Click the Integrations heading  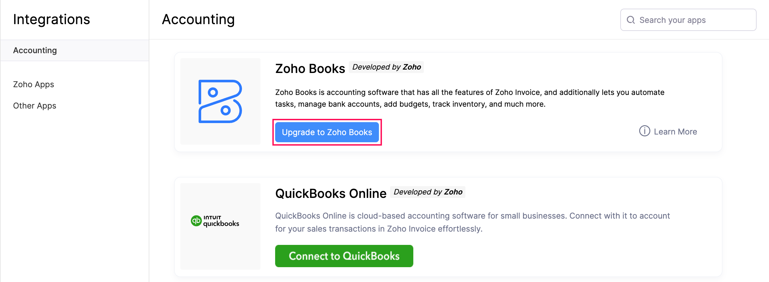[51, 19]
